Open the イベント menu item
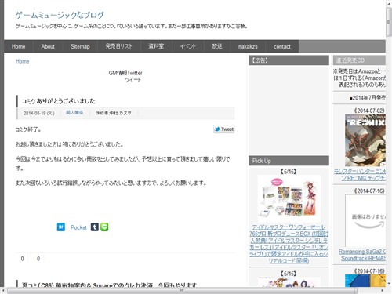 [187, 46]
